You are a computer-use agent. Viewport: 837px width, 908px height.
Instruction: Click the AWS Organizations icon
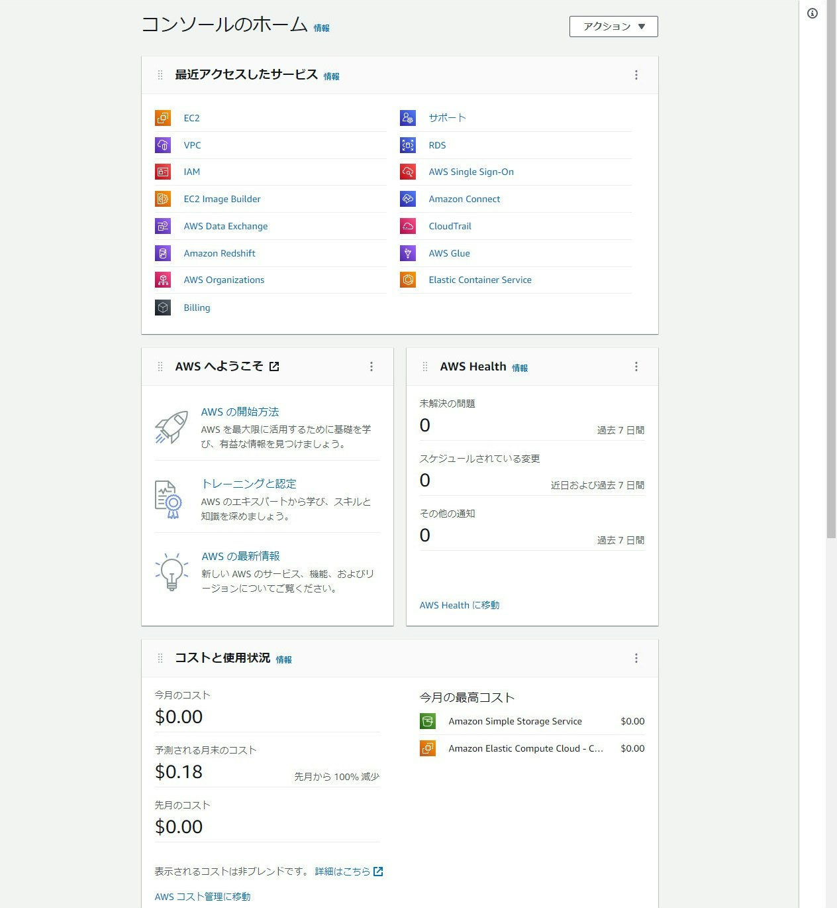point(163,280)
